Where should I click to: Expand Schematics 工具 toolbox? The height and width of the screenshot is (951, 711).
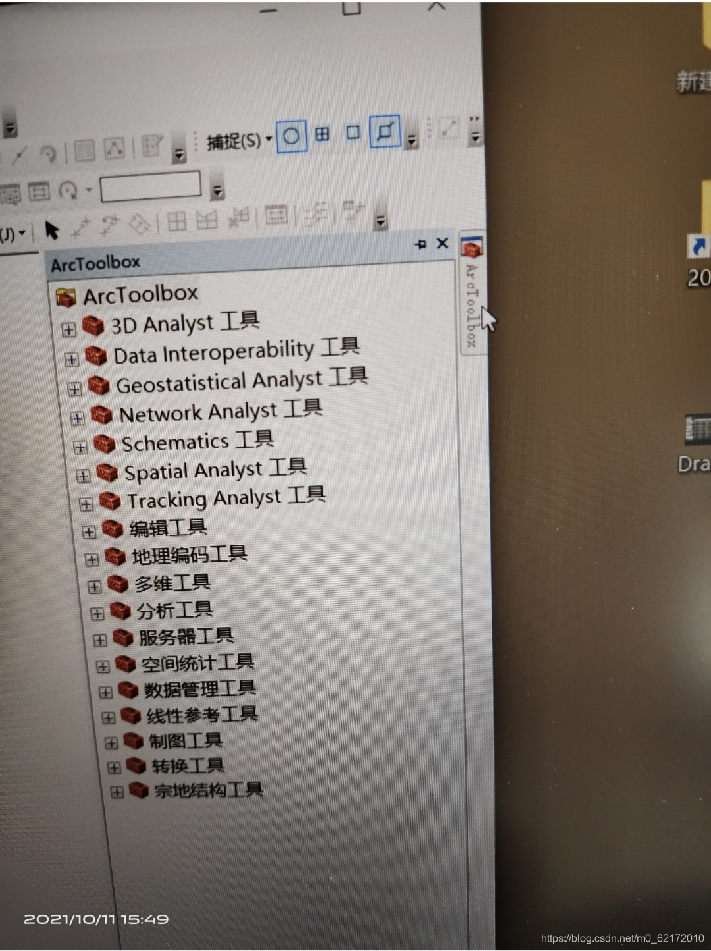[x=80, y=447]
